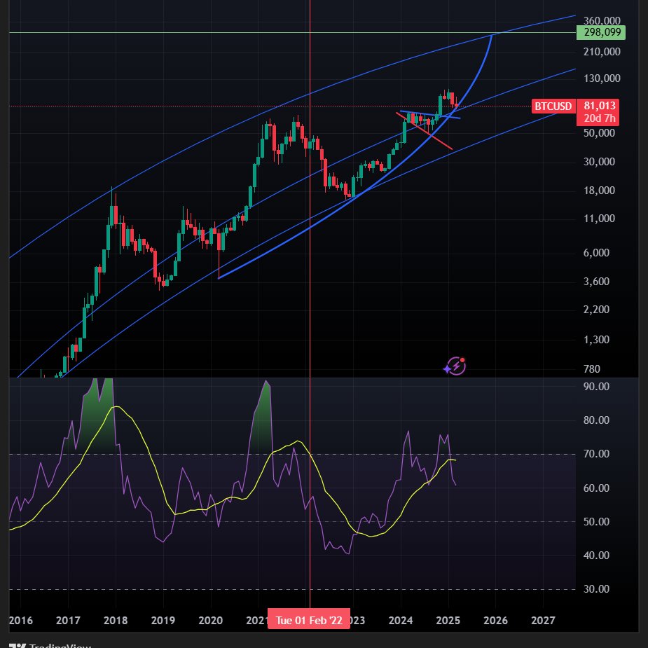Click the 2027 label on time axis
Viewport: 648px width, 648px height.
coord(543,620)
